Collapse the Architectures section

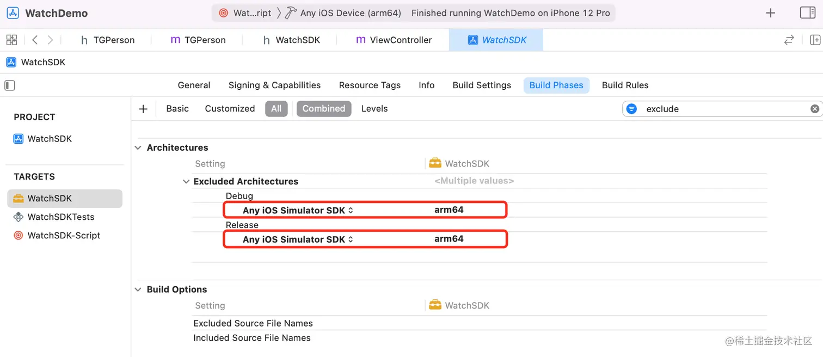(x=138, y=147)
